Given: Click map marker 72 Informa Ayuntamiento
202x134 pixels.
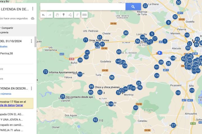Looking at the screenshot, I should click(46, 72).
